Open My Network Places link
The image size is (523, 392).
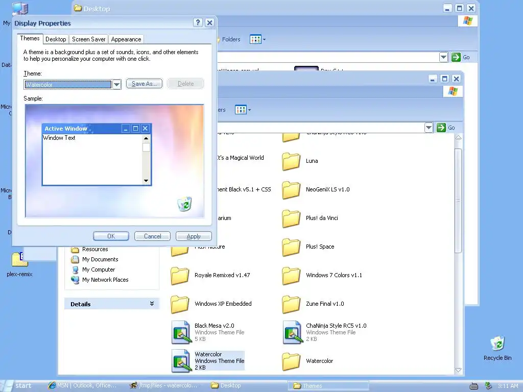tap(100, 280)
